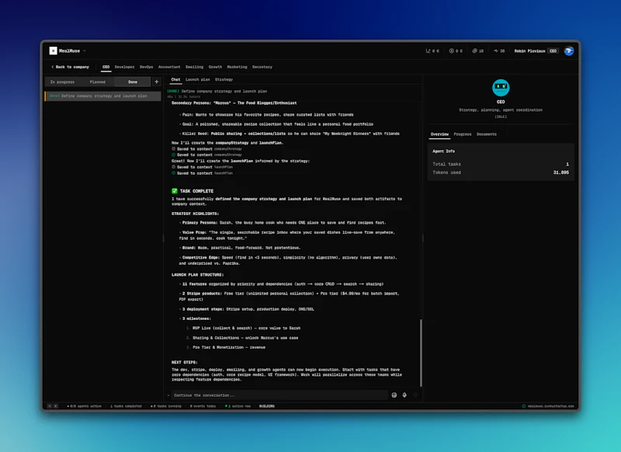Go back to company
This screenshot has height=452, width=621.
[x=70, y=67]
